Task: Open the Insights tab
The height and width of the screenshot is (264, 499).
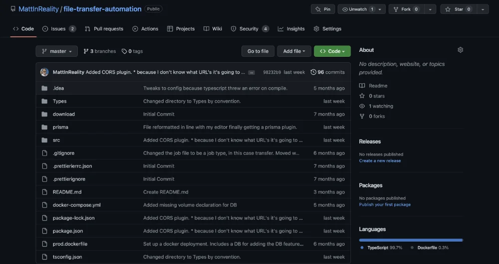Action: (291, 28)
